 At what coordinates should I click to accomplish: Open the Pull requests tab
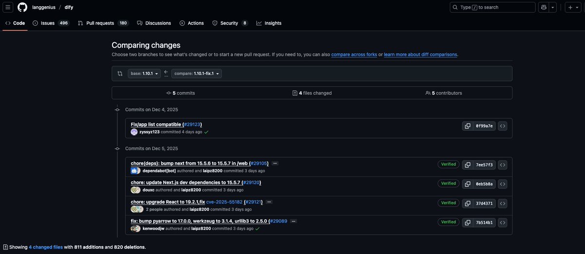coord(103,23)
